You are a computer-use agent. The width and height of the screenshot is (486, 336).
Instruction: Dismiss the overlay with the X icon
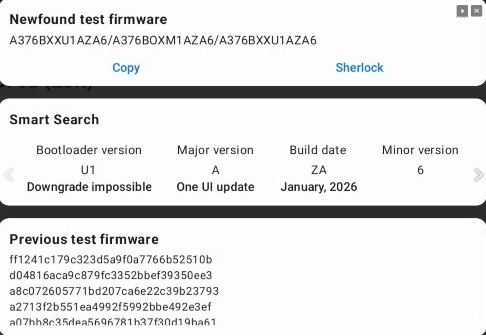pos(477,11)
